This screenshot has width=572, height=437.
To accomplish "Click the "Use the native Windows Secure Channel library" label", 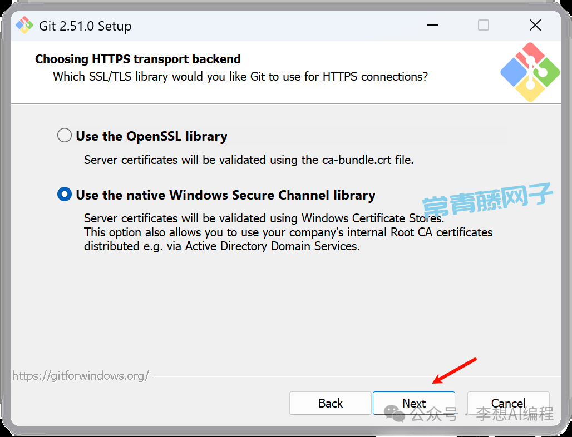I will [x=225, y=195].
